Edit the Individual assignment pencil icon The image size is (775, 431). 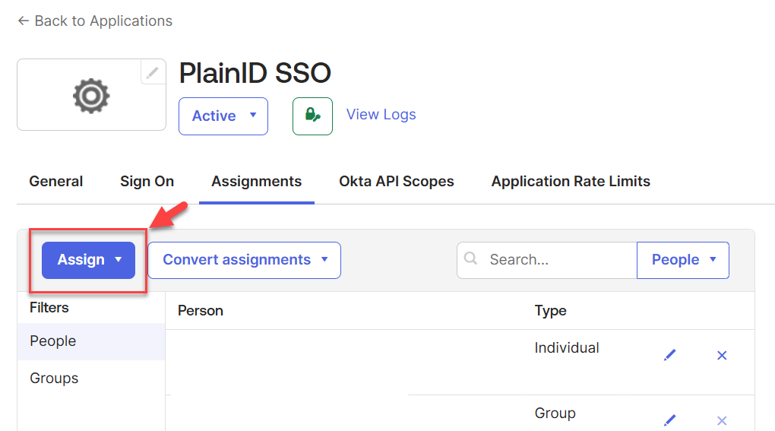pyautogui.click(x=669, y=355)
